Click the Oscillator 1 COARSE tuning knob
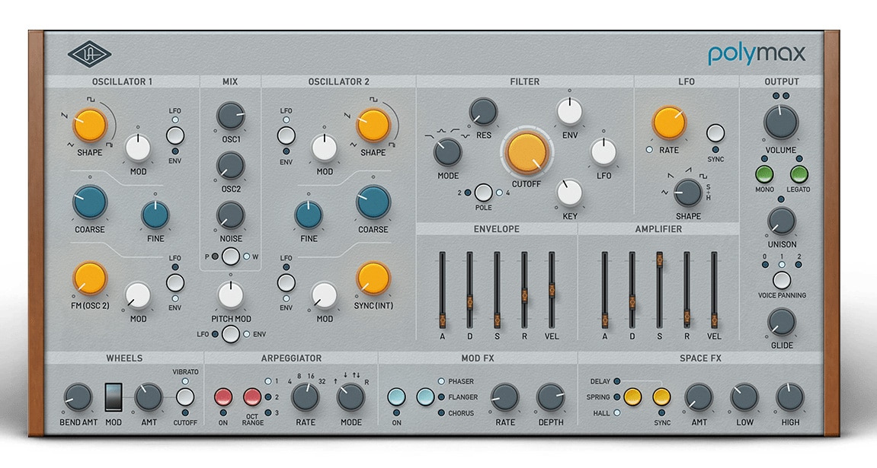 90,202
